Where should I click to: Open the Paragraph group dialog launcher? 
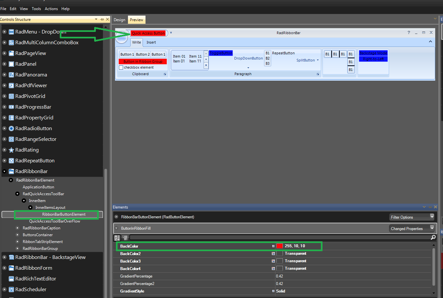click(x=318, y=74)
